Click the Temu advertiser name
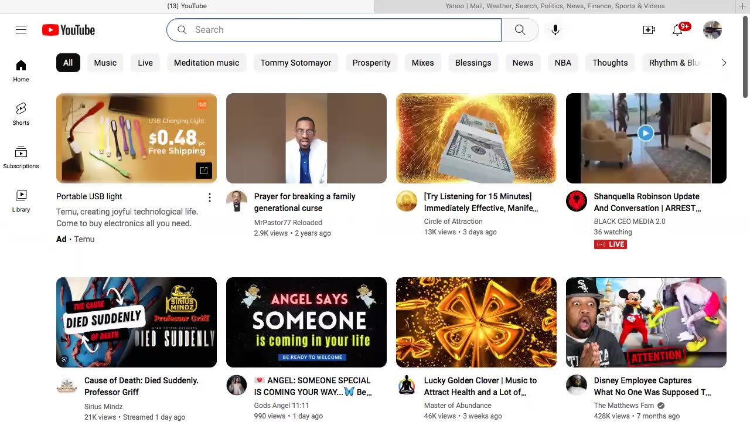750x422 pixels. (x=84, y=239)
